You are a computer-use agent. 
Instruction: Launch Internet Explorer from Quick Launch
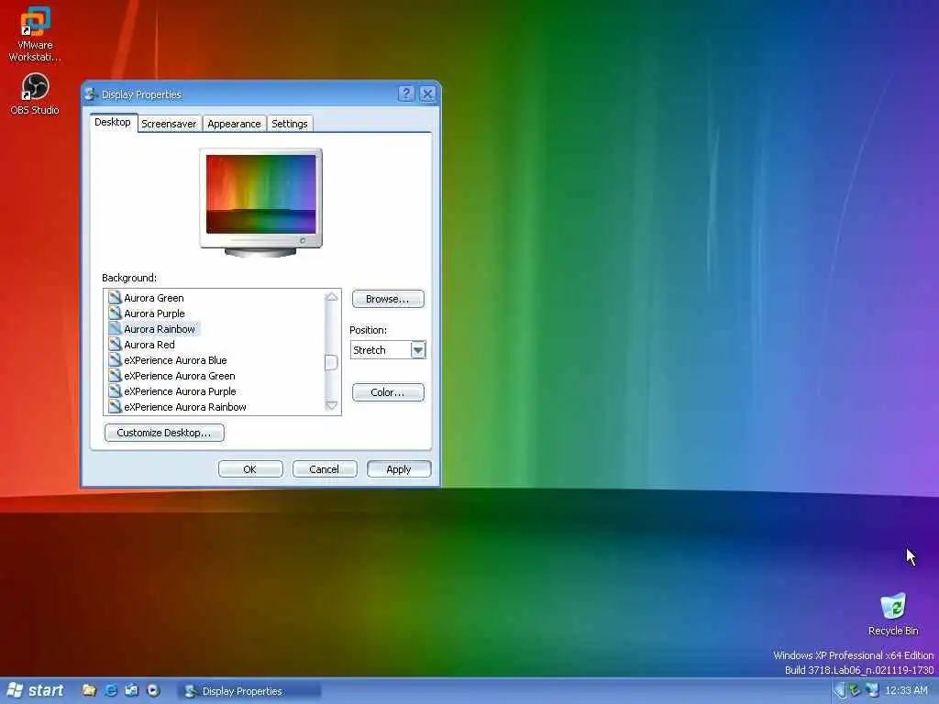[x=111, y=690]
